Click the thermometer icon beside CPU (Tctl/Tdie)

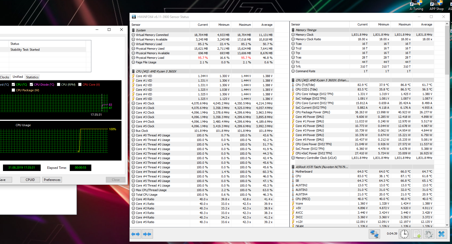293,85
